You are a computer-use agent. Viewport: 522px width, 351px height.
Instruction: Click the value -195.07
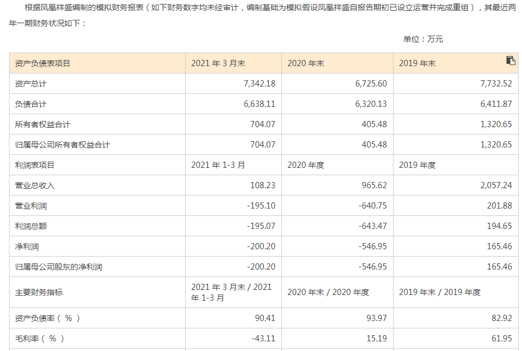click(262, 226)
